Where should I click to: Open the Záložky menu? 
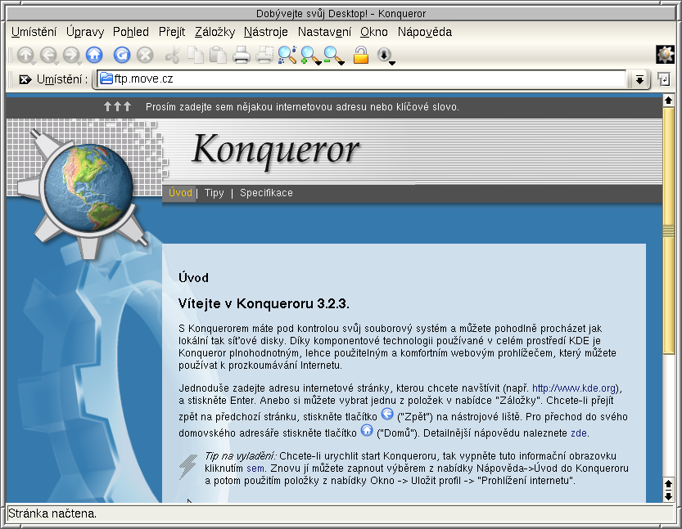tap(215, 32)
